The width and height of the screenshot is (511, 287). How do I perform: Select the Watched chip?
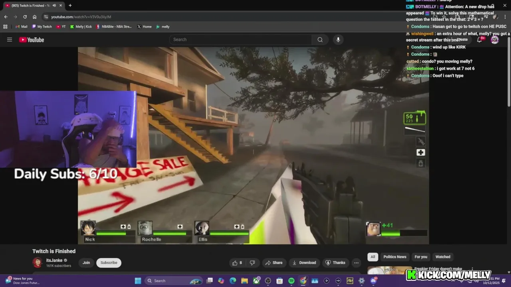(443, 257)
